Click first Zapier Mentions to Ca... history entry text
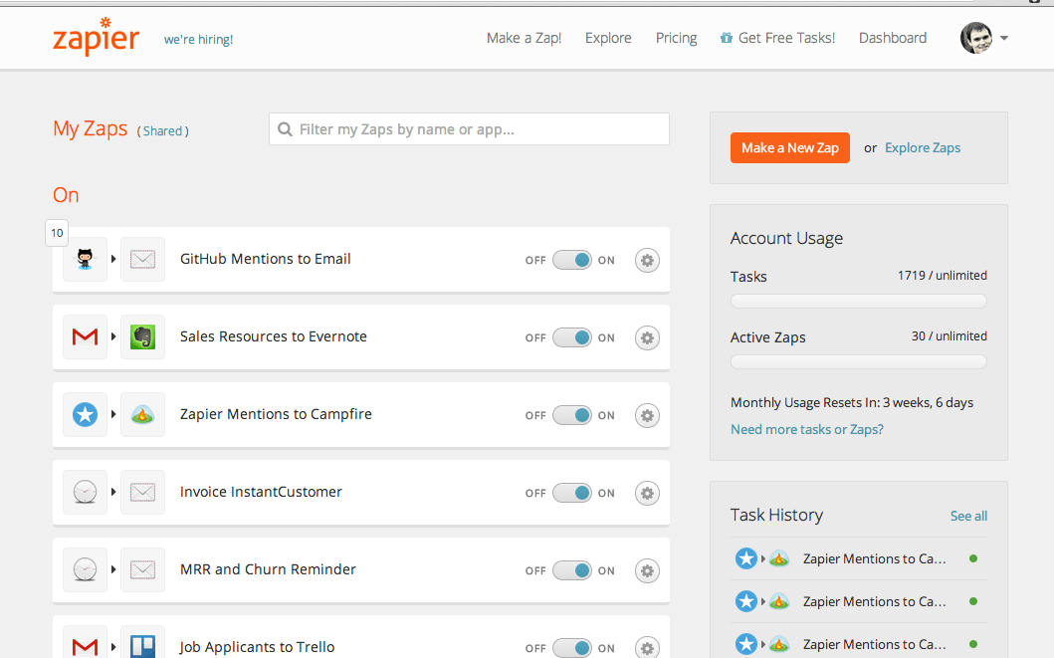 (x=875, y=558)
